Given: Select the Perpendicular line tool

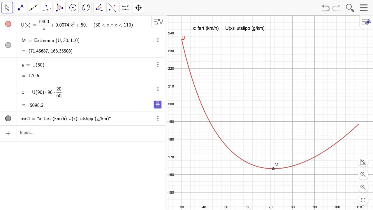Looking at the screenshot, I should tap(47, 8).
